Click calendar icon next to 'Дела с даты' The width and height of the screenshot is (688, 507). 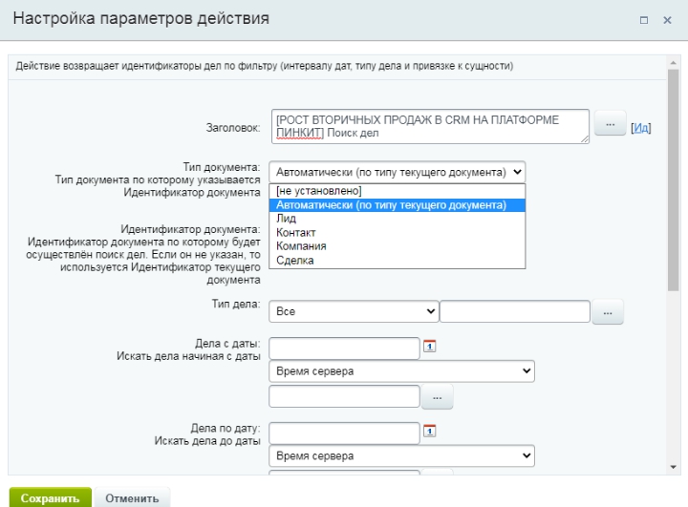pos(429,347)
